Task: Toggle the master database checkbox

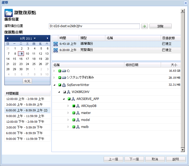Action: tap(74, 113)
